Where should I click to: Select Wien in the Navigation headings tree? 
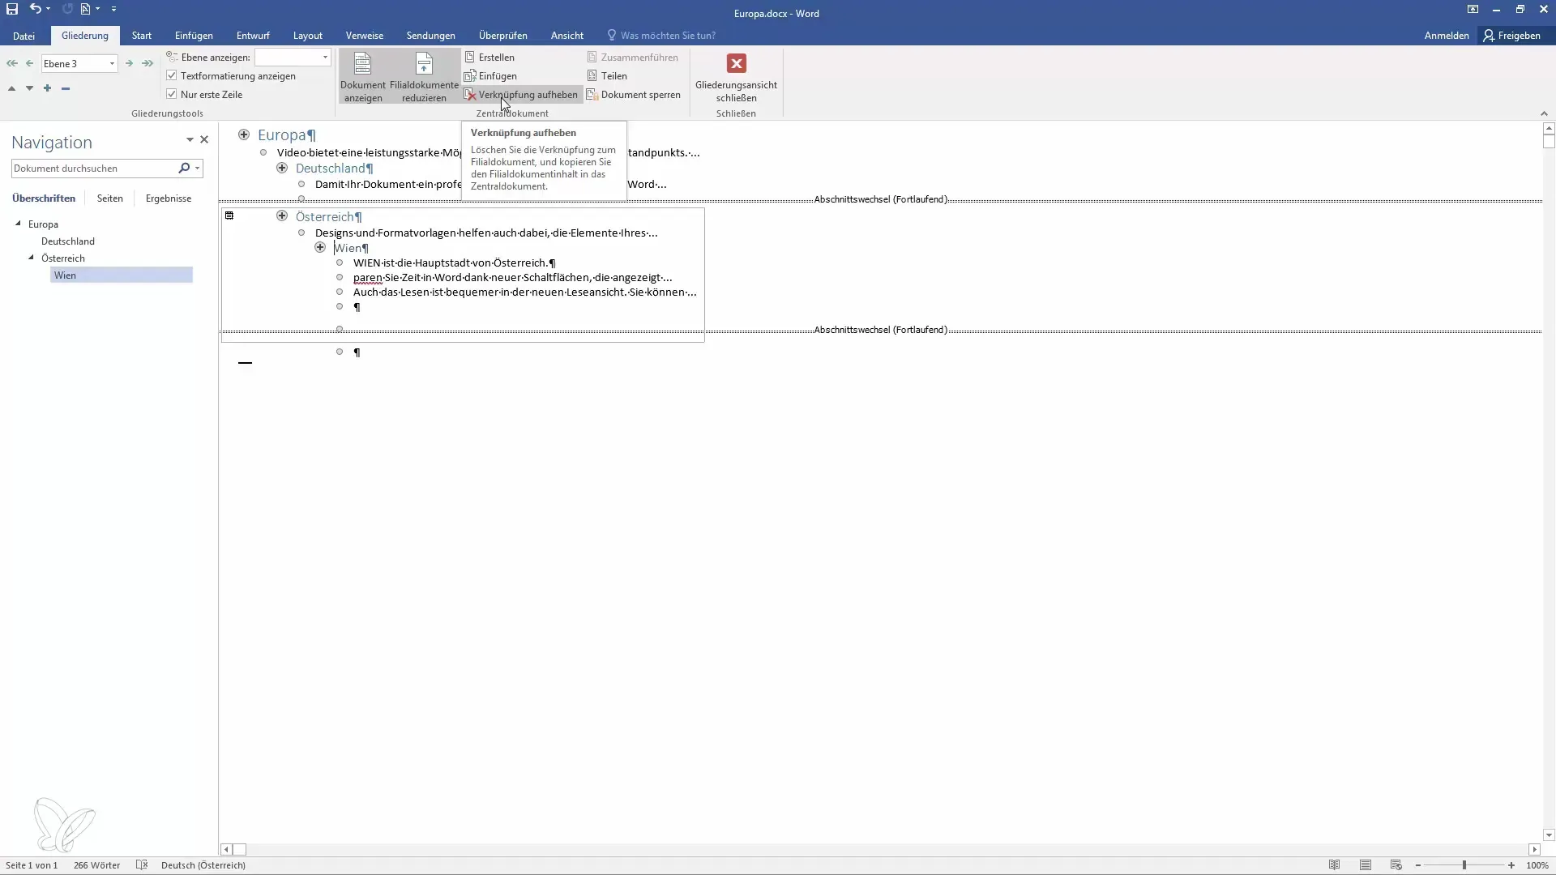coord(122,275)
